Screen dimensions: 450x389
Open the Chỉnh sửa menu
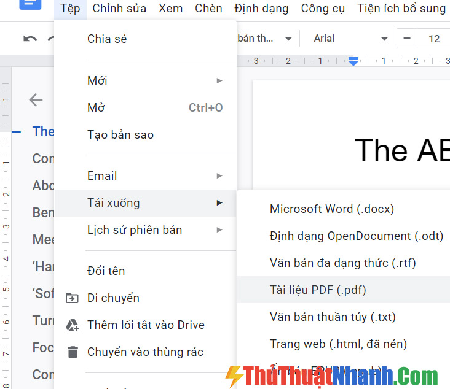tap(119, 9)
